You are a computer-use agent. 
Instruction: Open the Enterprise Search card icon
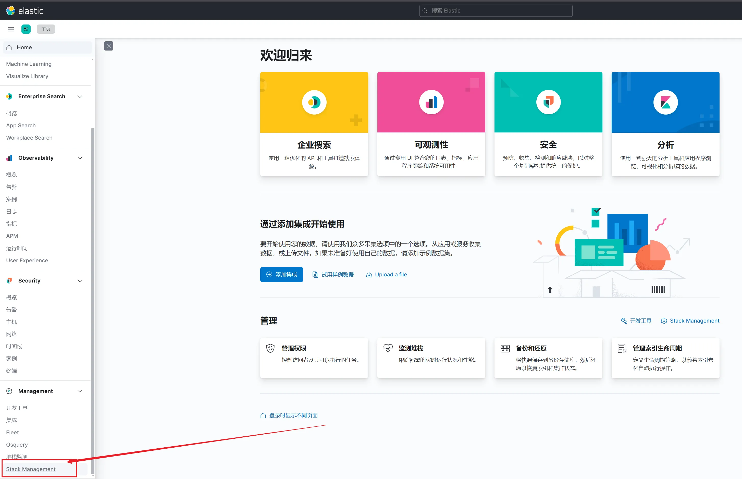point(314,102)
